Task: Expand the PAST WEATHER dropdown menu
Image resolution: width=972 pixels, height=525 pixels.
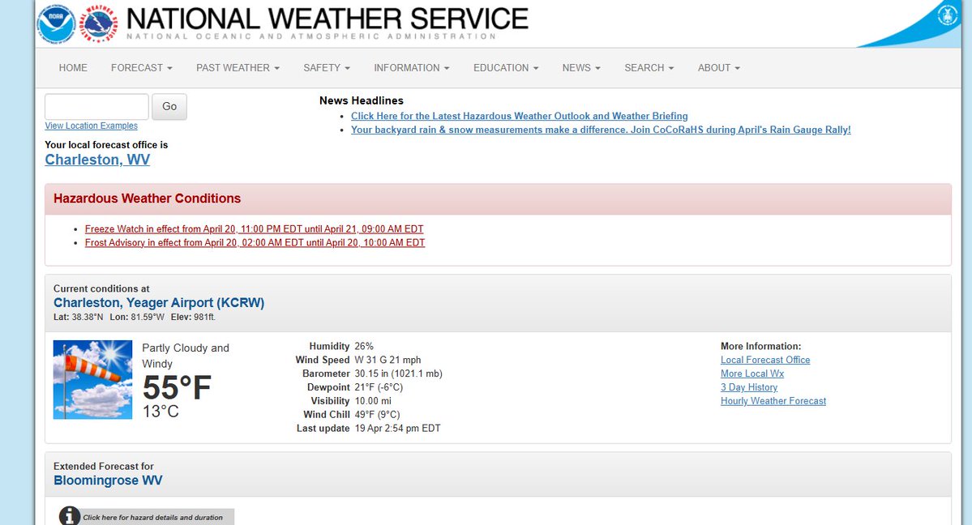Action: pos(238,67)
